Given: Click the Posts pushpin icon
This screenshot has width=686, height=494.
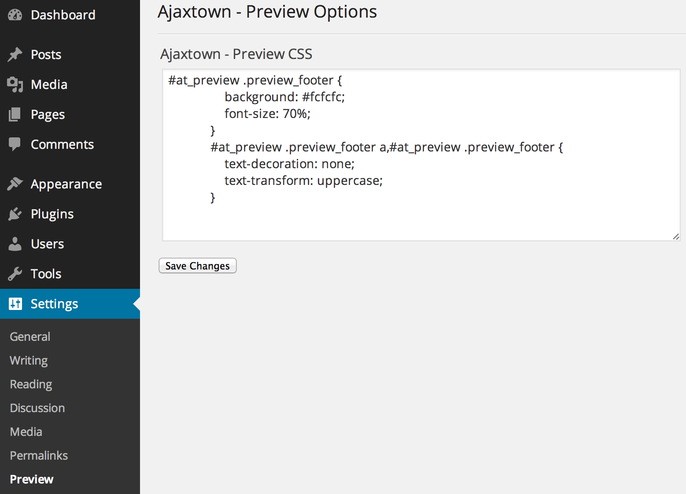Looking at the screenshot, I should 15,55.
